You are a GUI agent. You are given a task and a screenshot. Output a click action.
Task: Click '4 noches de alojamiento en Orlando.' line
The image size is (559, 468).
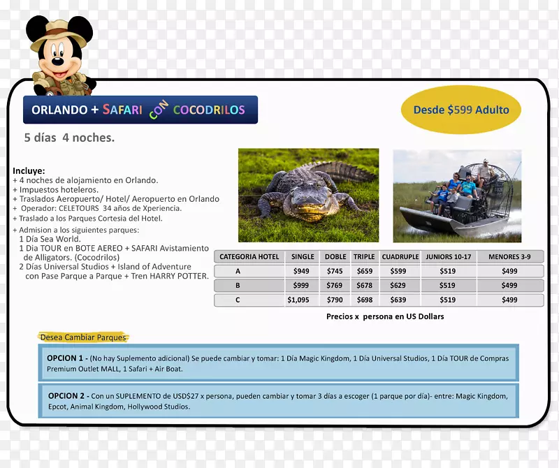click(85, 180)
